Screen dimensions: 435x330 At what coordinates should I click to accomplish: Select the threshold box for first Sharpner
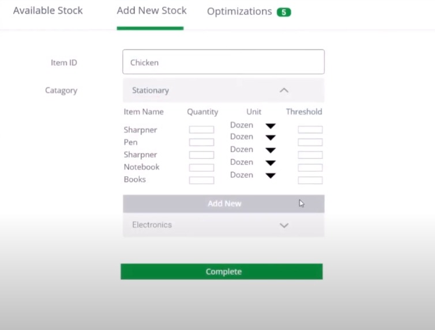tap(310, 130)
